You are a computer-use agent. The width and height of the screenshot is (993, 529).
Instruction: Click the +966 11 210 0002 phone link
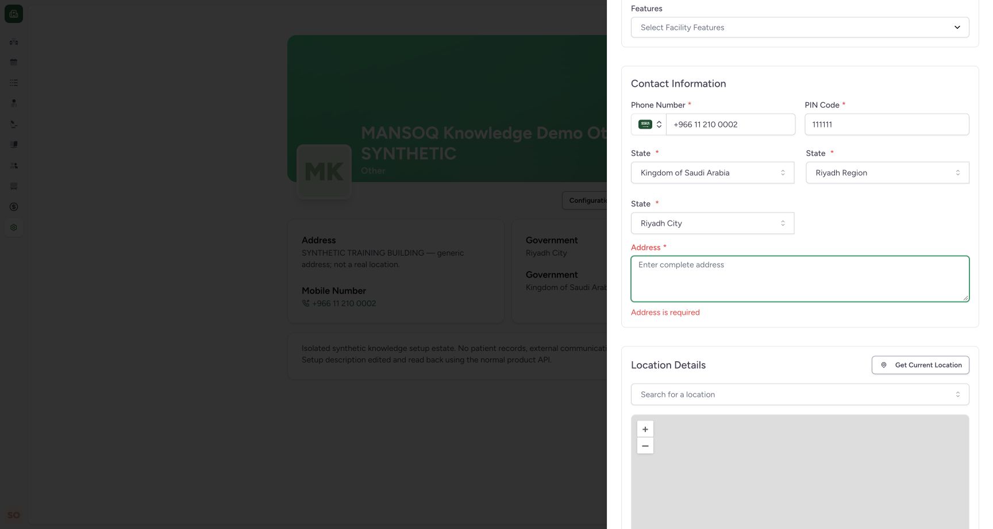(344, 303)
